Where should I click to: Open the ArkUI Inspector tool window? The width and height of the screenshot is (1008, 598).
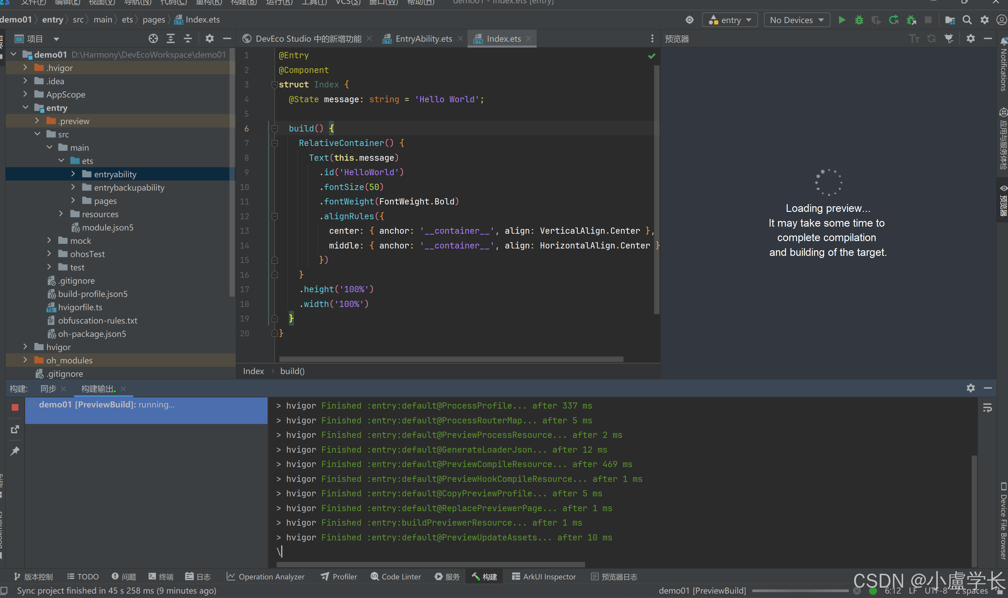click(x=544, y=577)
